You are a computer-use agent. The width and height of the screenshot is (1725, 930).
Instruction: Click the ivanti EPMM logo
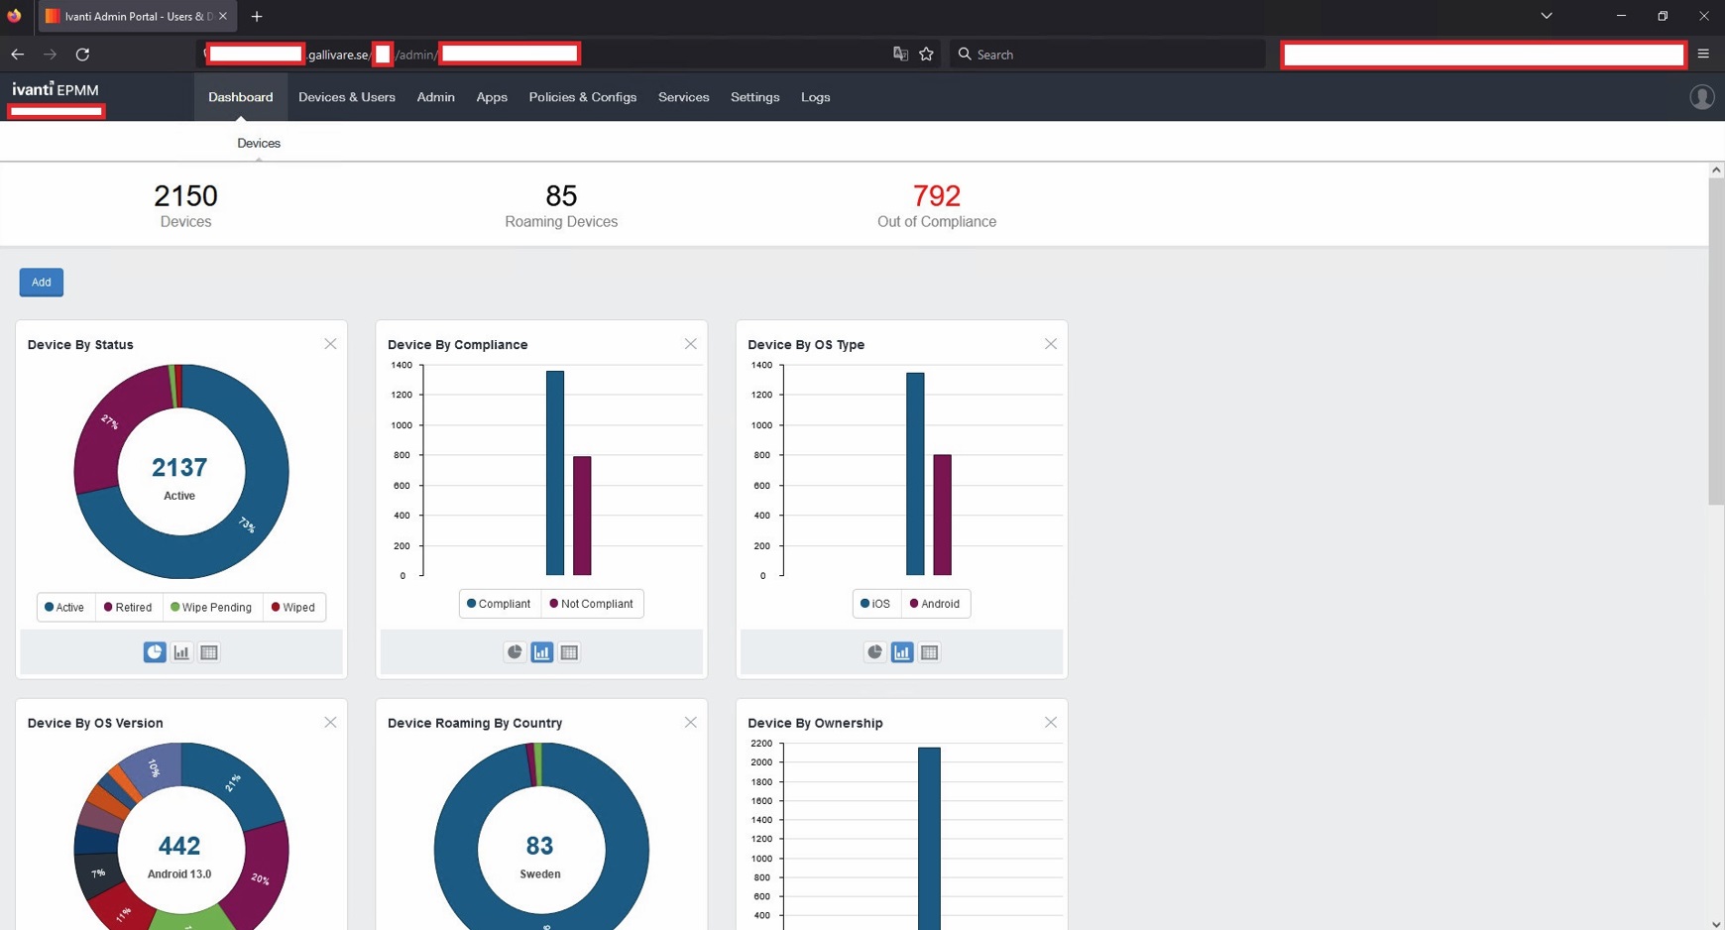pos(56,89)
